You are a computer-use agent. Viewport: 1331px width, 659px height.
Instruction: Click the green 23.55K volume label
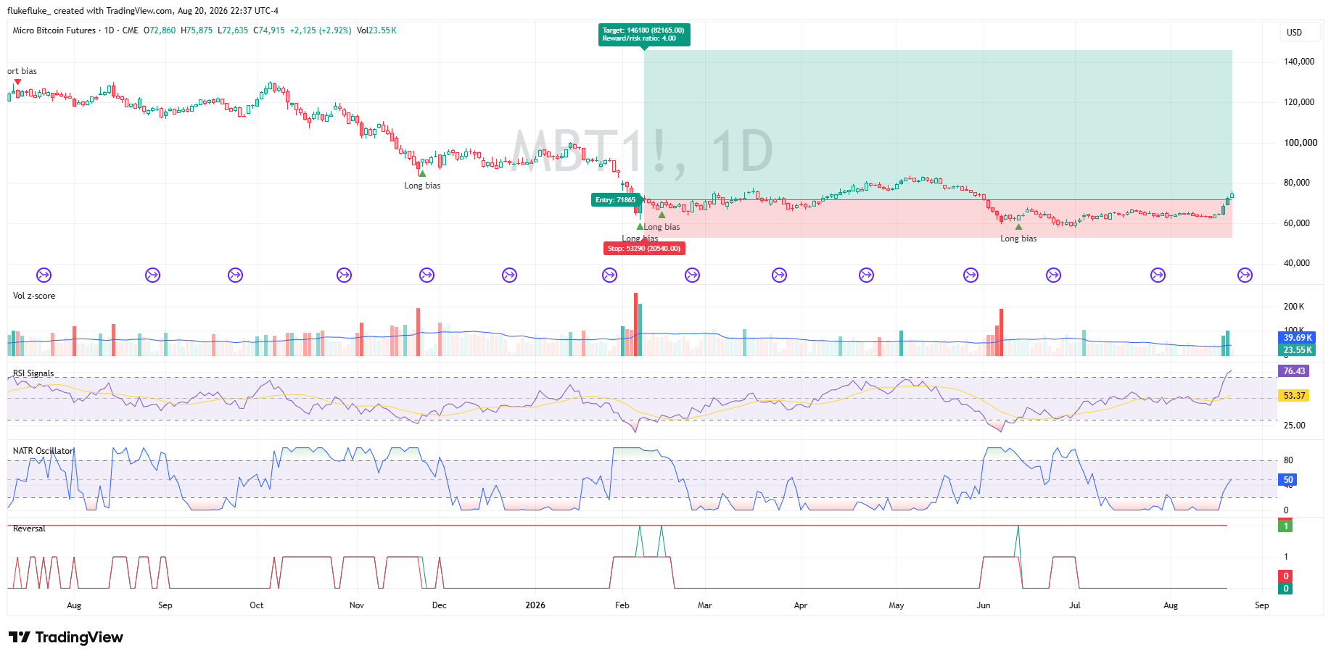[x=1297, y=350]
